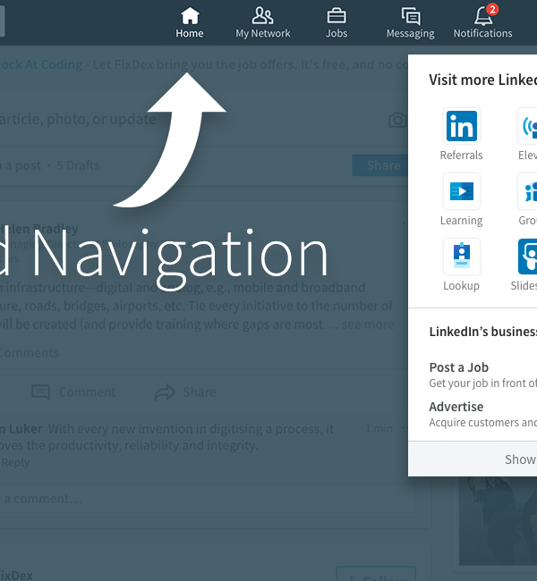Click Reply under Luker's comment
Image resolution: width=537 pixels, height=581 pixels.
[x=15, y=462]
